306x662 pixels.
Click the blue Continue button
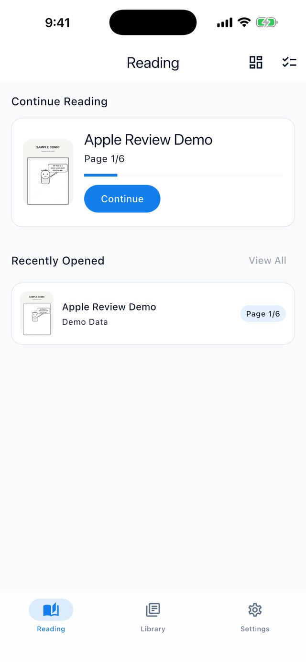click(x=122, y=199)
